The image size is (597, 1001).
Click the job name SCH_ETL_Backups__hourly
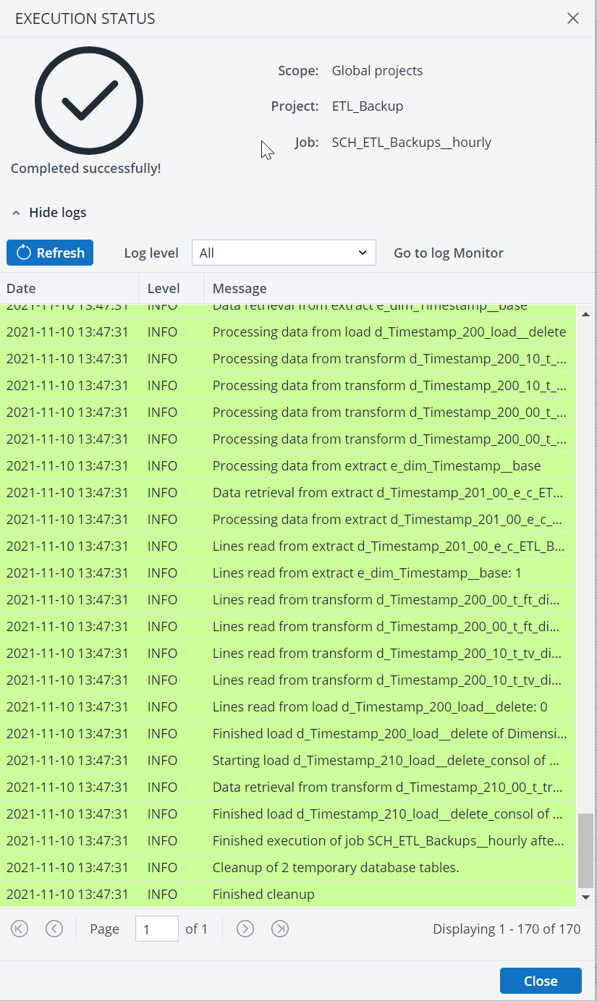click(x=412, y=142)
